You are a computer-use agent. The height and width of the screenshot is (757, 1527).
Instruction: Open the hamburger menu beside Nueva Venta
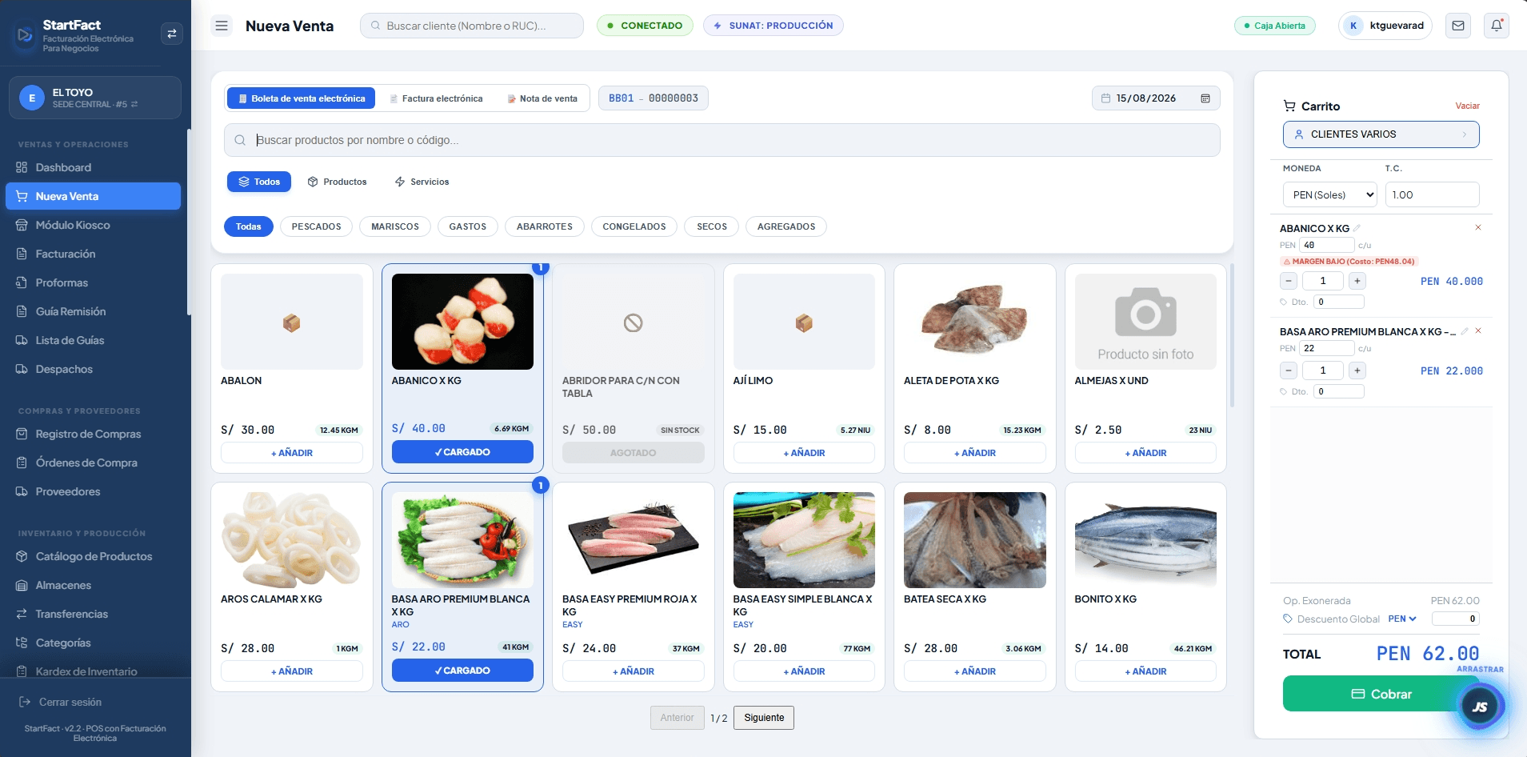click(222, 26)
